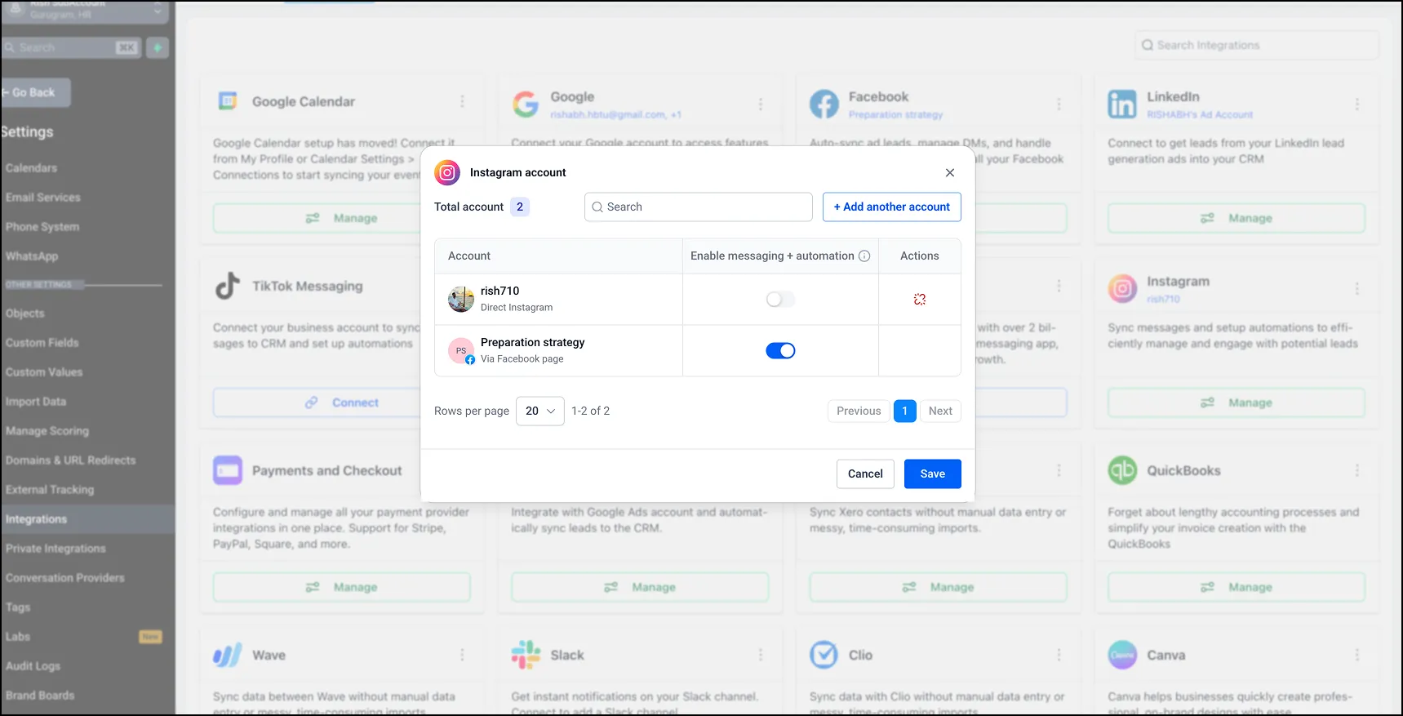Click the Wave logo icon
Screen dimensions: 1403x716
click(228, 655)
